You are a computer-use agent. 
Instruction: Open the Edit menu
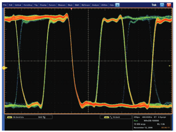[x=10, y=5]
